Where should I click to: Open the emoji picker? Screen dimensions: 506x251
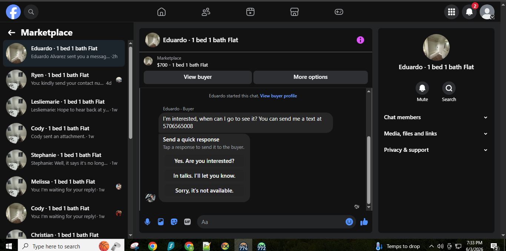[349, 222]
